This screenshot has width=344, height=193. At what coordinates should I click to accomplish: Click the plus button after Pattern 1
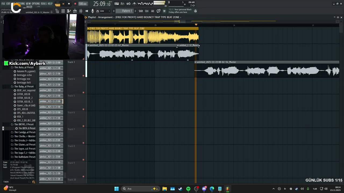point(135,11)
